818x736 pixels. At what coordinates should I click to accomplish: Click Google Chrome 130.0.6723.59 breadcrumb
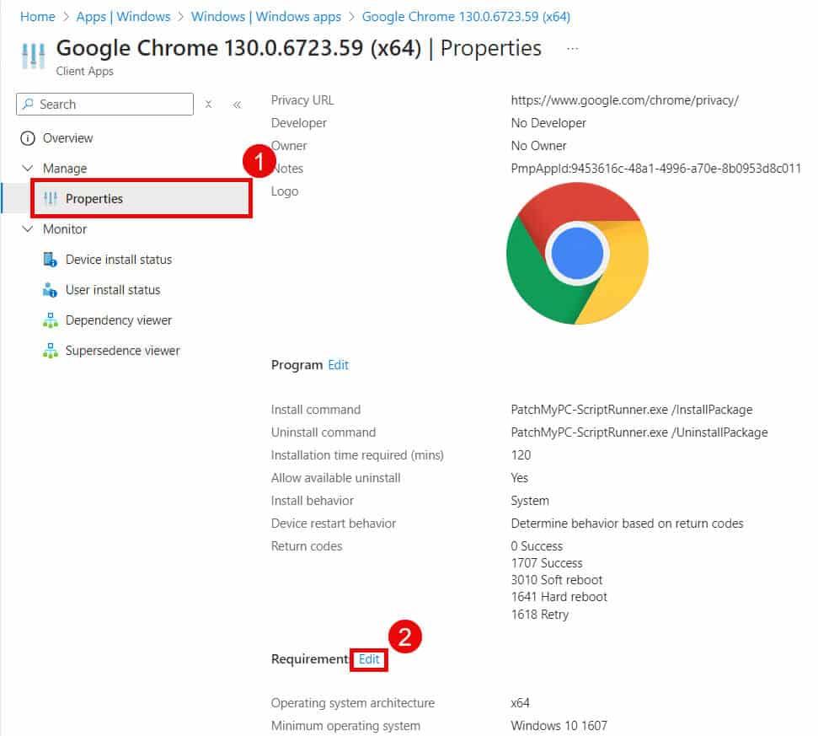click(x=466, y=17)
